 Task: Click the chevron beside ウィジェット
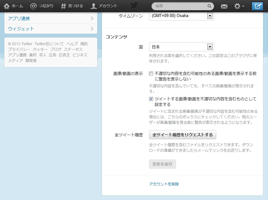tap(92, 29)
